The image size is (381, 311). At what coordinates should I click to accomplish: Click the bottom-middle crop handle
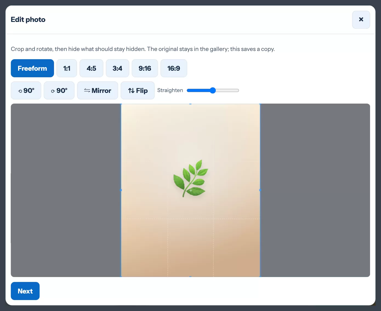[190, 276]
